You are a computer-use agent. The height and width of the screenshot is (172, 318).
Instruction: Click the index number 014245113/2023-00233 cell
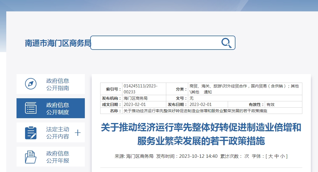144,89
